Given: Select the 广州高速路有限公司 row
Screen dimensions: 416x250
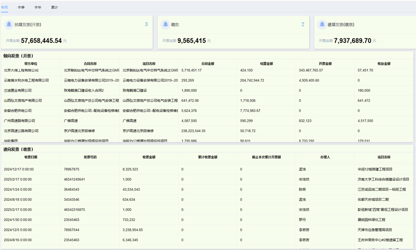Looking at the screenshot, I should click(19, 121).
